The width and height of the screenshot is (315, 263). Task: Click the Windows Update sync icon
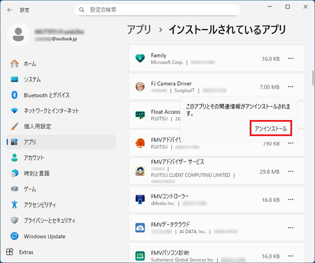point(14,236)
